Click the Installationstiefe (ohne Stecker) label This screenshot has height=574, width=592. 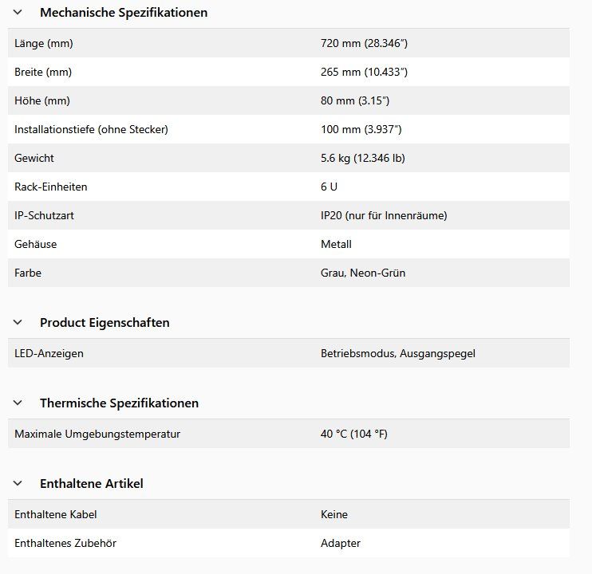tap(92, 129)
